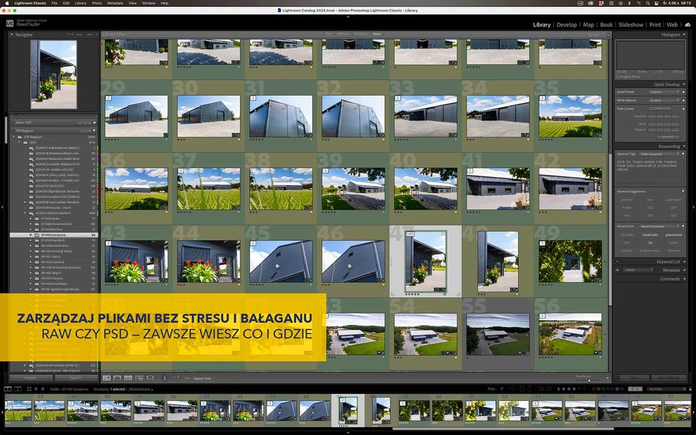Filter by flagged status flag icon
The height and width of the screenshot is (435, 696).
point(502,389)
